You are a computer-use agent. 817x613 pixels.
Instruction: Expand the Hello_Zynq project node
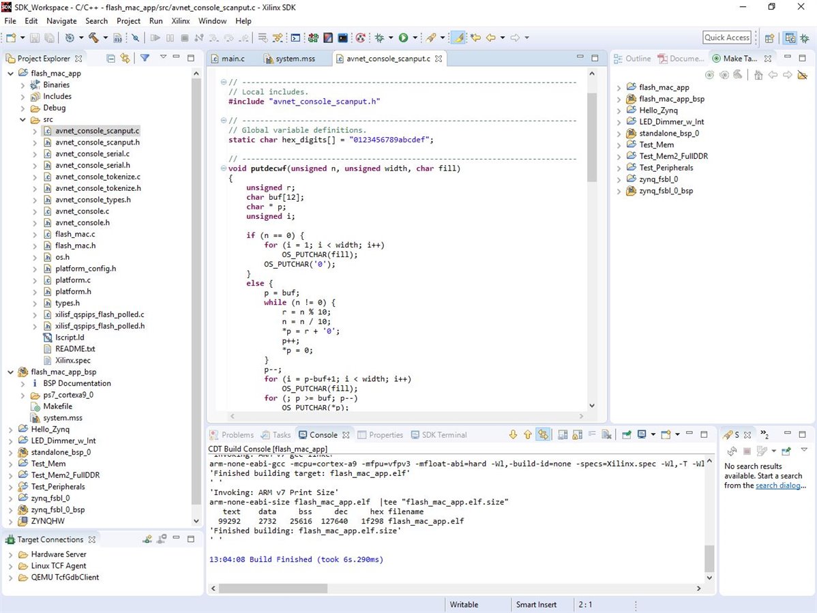10,430
